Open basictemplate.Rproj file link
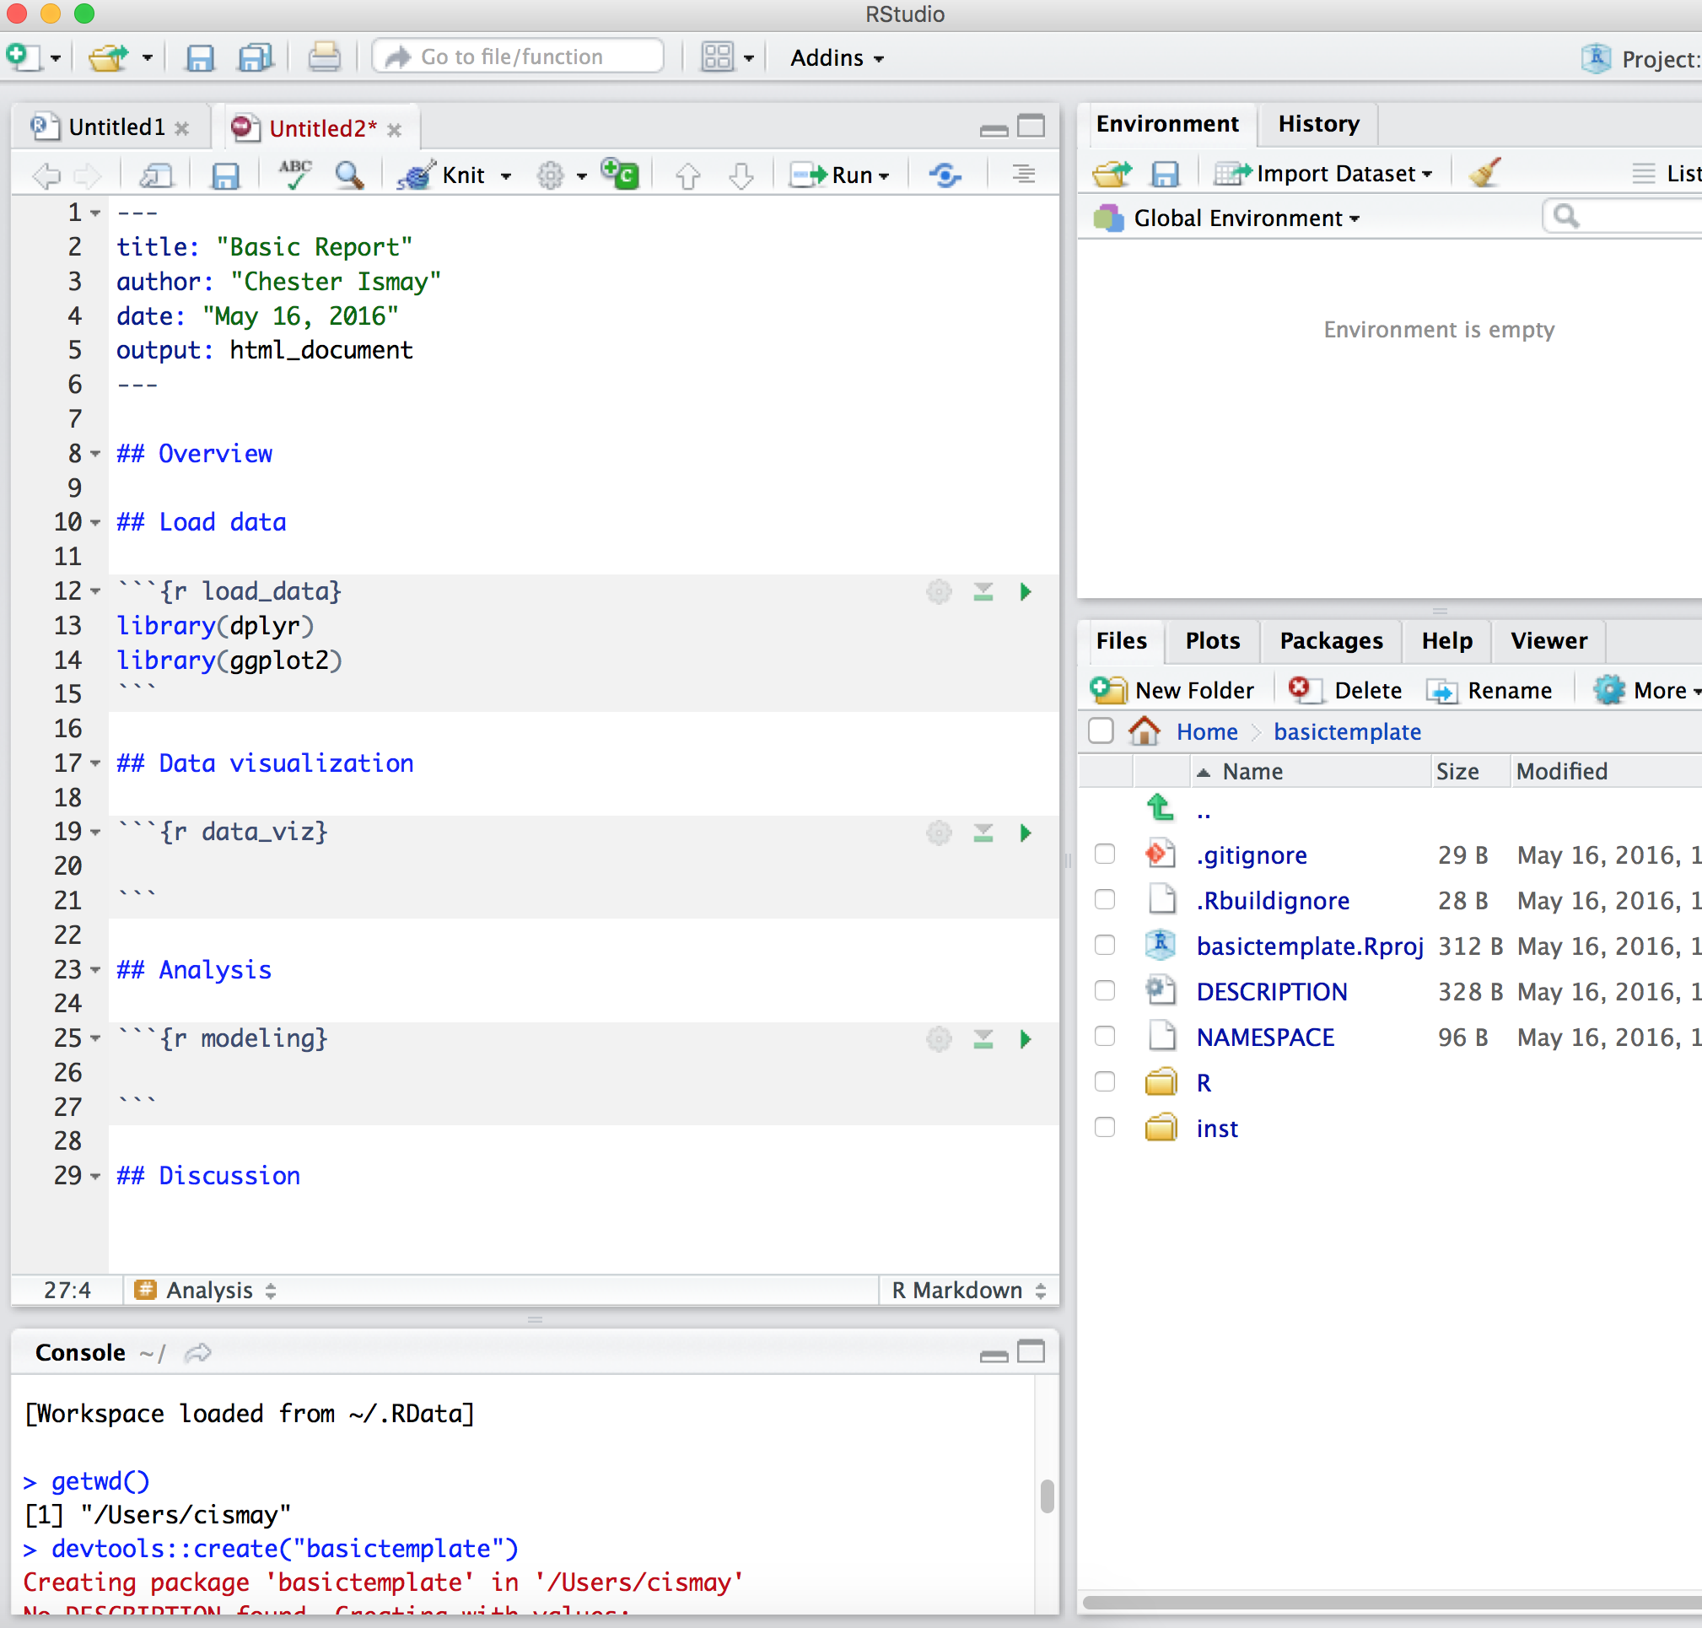This screenshot has height=1628, width=1702. click(1309, 946)
